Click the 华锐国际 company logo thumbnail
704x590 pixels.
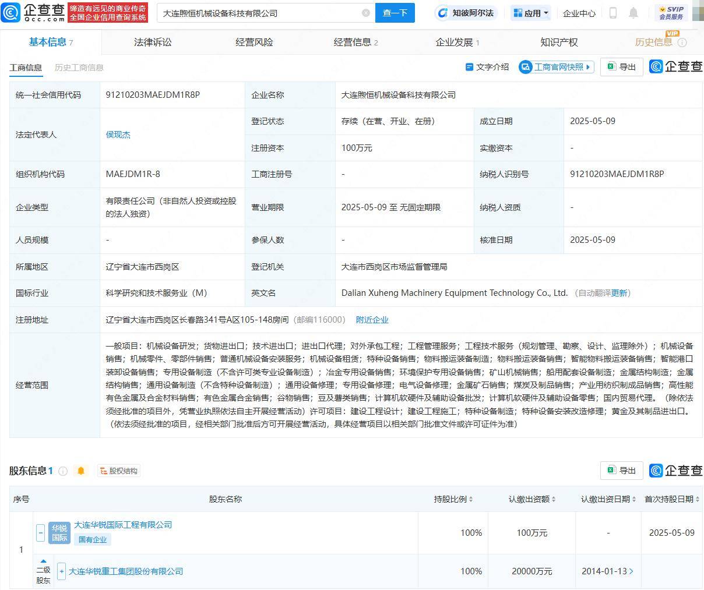(59, 532)
